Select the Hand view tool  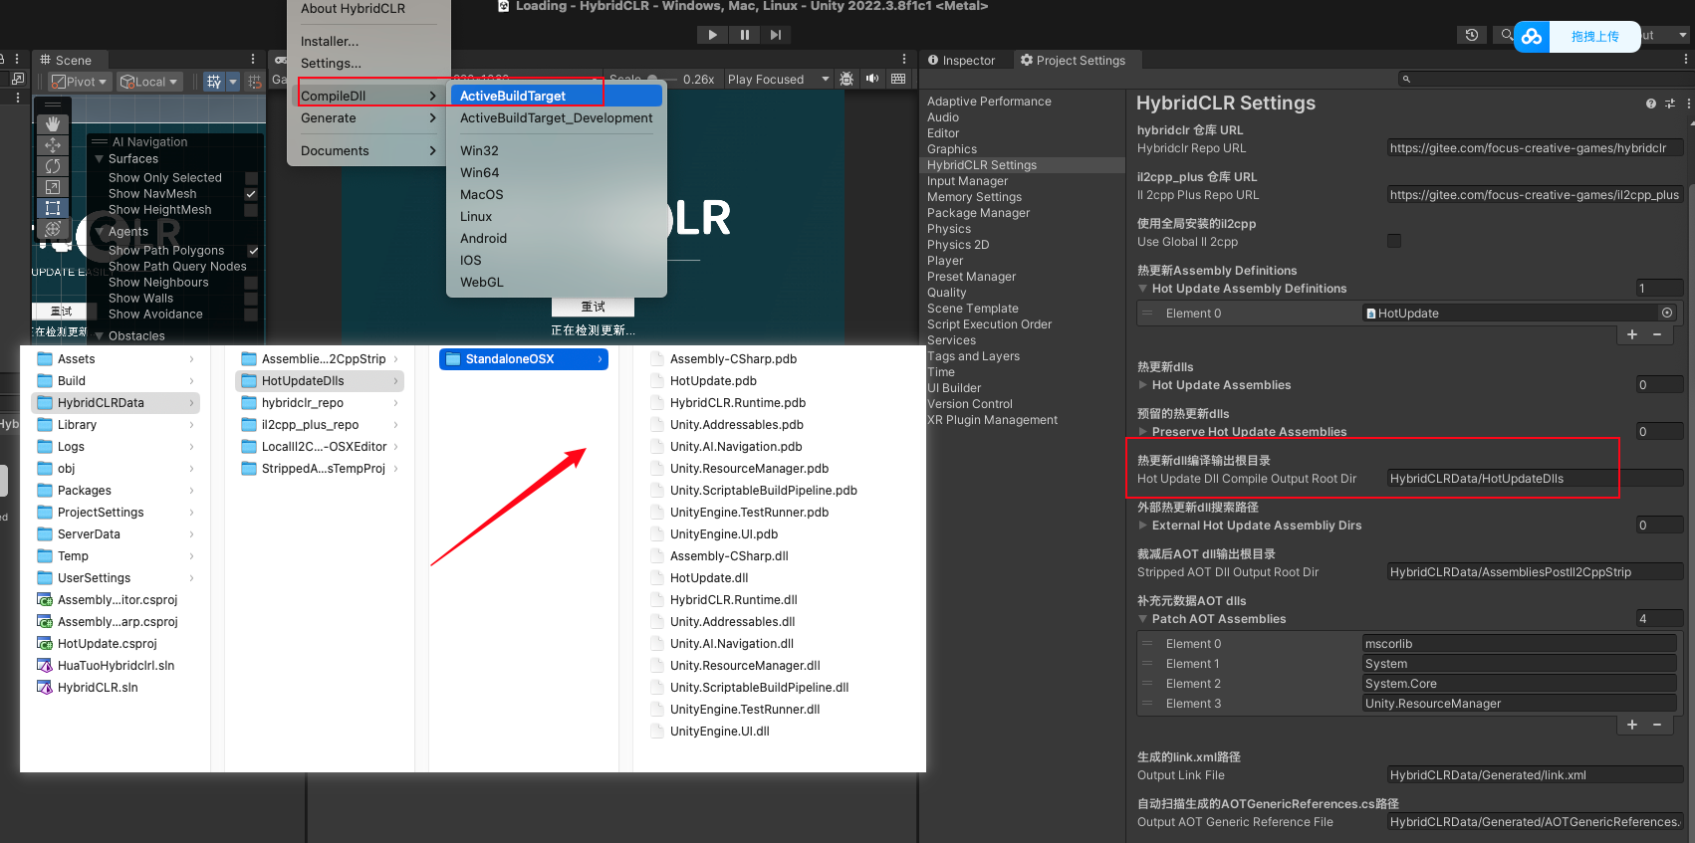point(53,124)
